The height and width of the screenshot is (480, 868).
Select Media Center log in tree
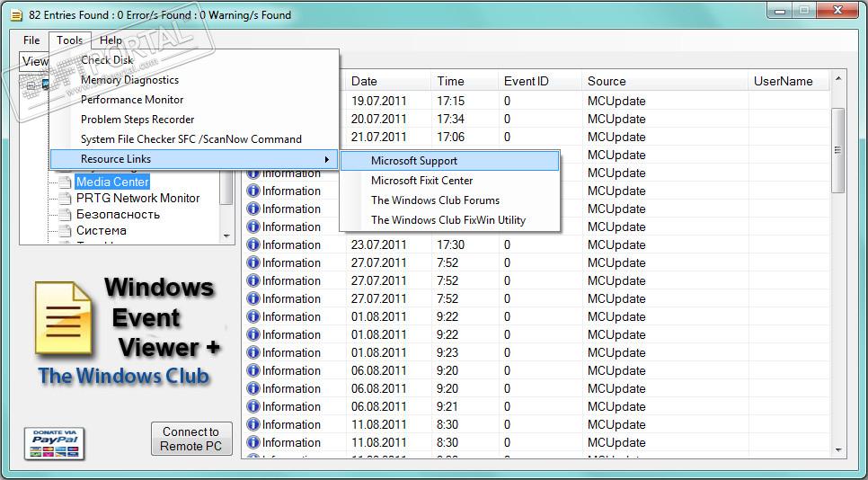[x=112, y=182]
